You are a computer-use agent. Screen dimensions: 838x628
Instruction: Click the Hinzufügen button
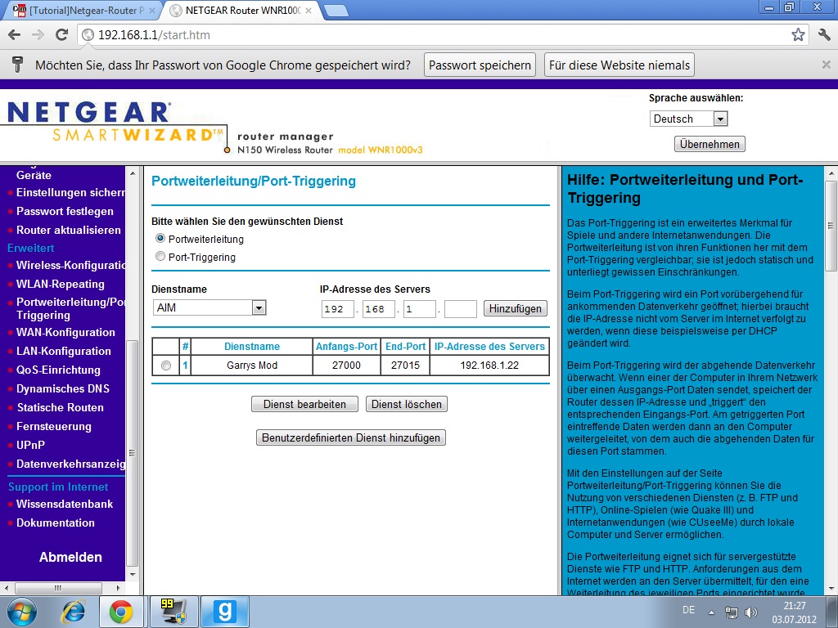516,308
